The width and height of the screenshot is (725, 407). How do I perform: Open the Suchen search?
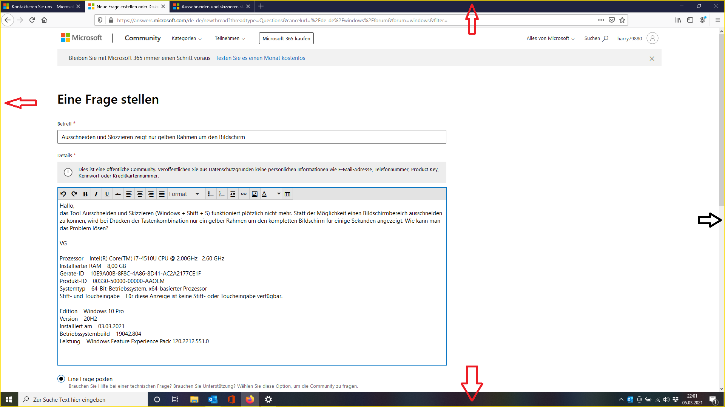[x=596, y=38]
